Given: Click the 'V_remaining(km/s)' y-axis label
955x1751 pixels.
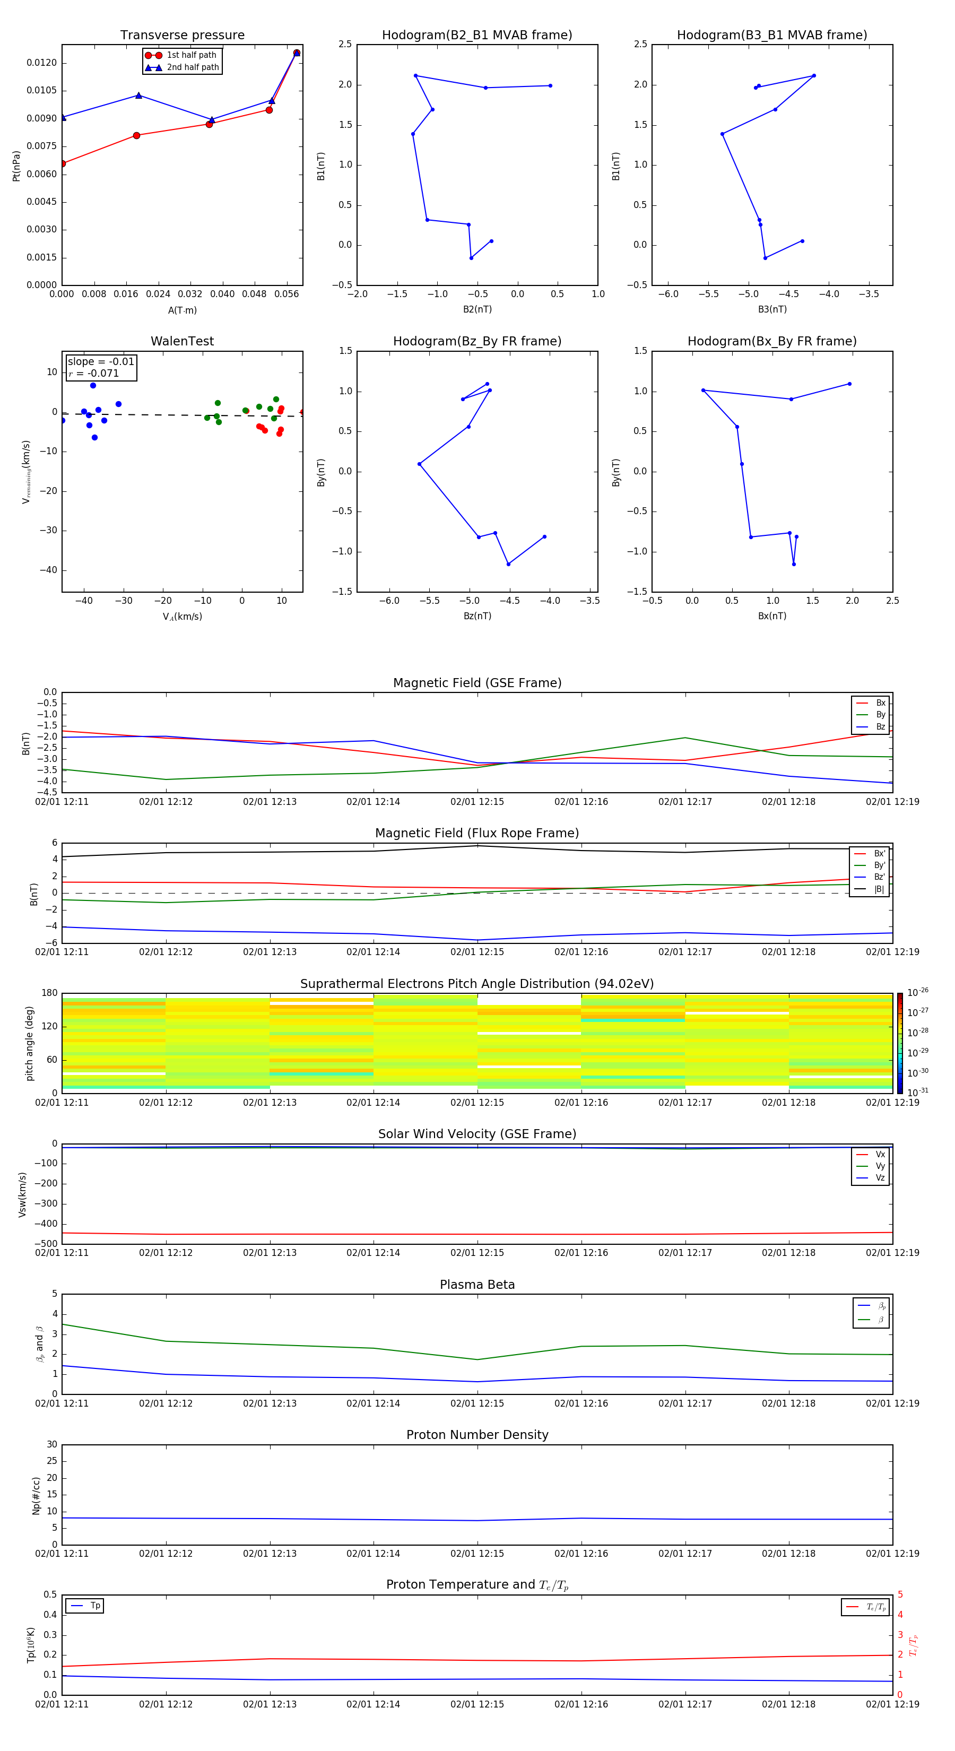Looking at the screenshot, I should click(27, 472).
